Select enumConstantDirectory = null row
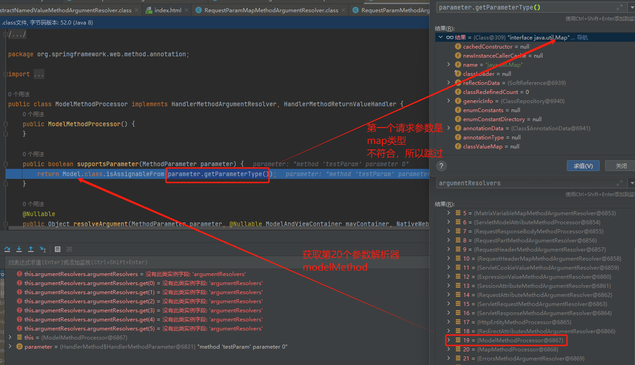The image size is (635, 365). point(535,119)
